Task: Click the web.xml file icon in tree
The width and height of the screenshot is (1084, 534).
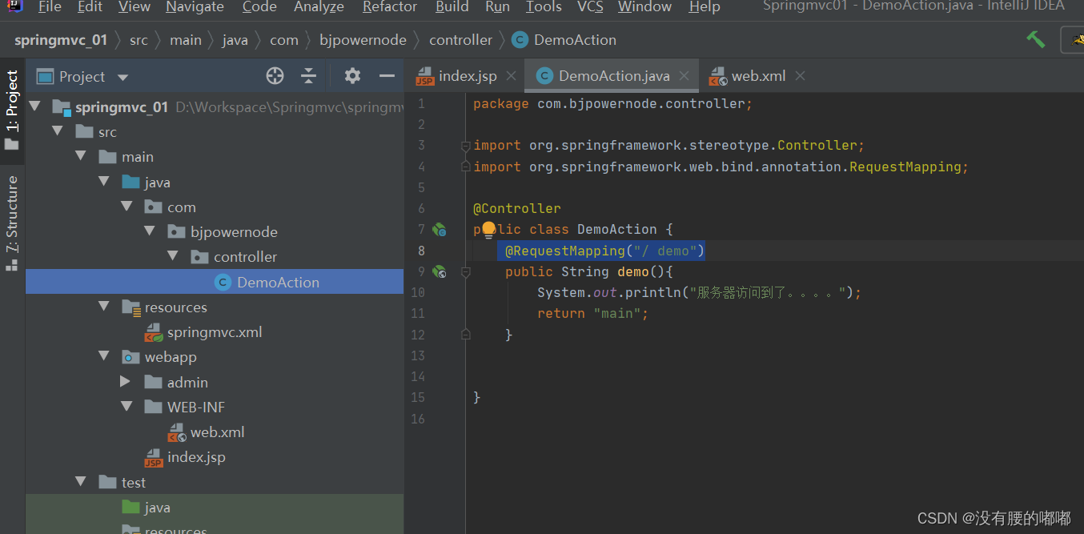Action: tap(176, 432)
